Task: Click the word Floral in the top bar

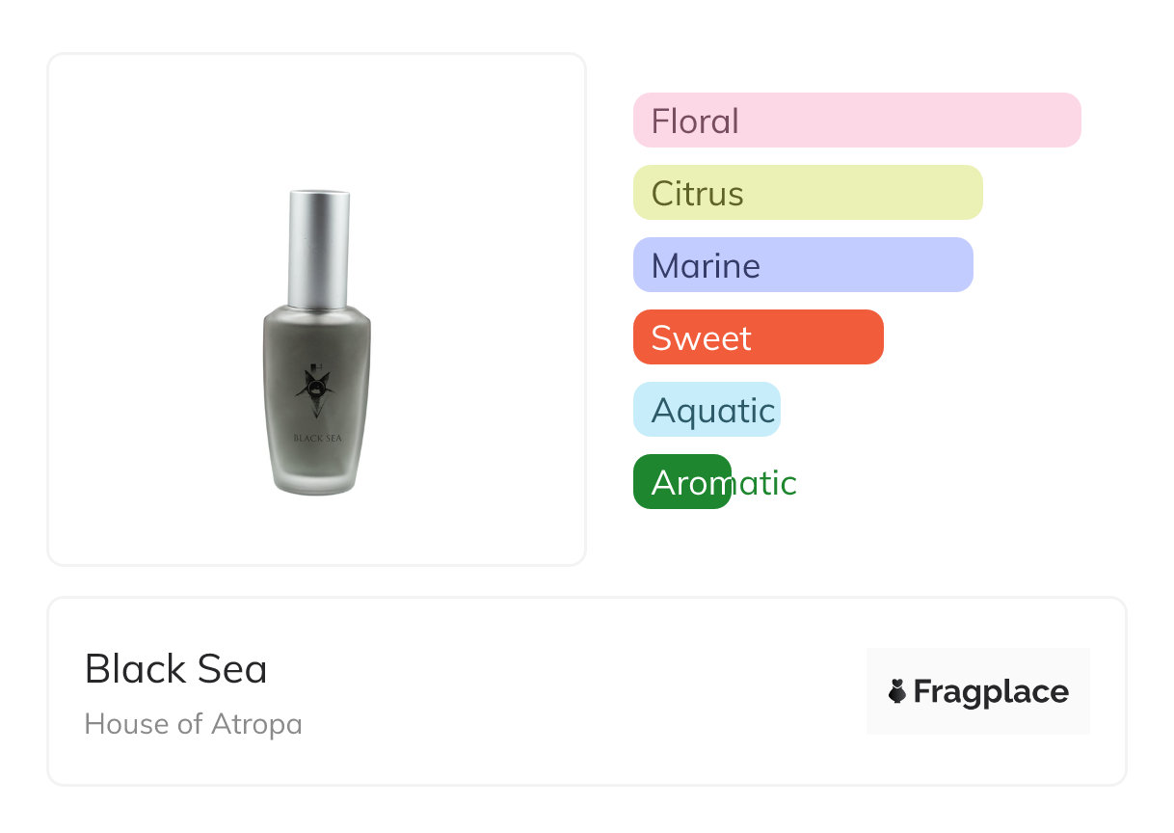Action: [695, 121]
